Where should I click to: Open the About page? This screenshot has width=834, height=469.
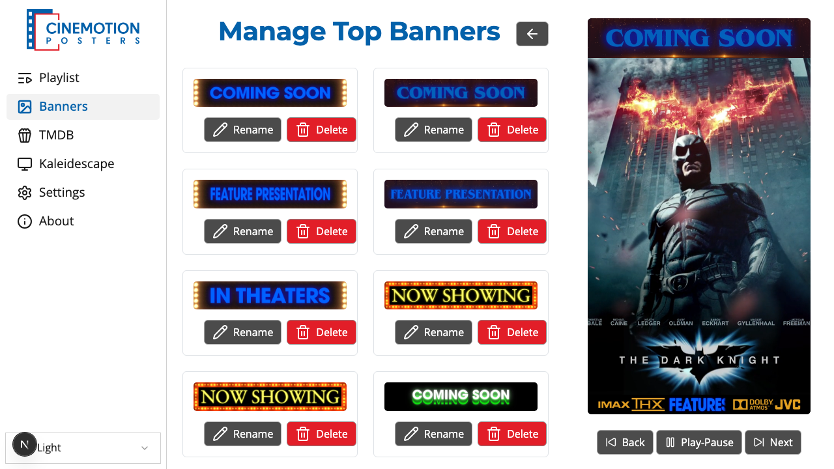point(83,221)
